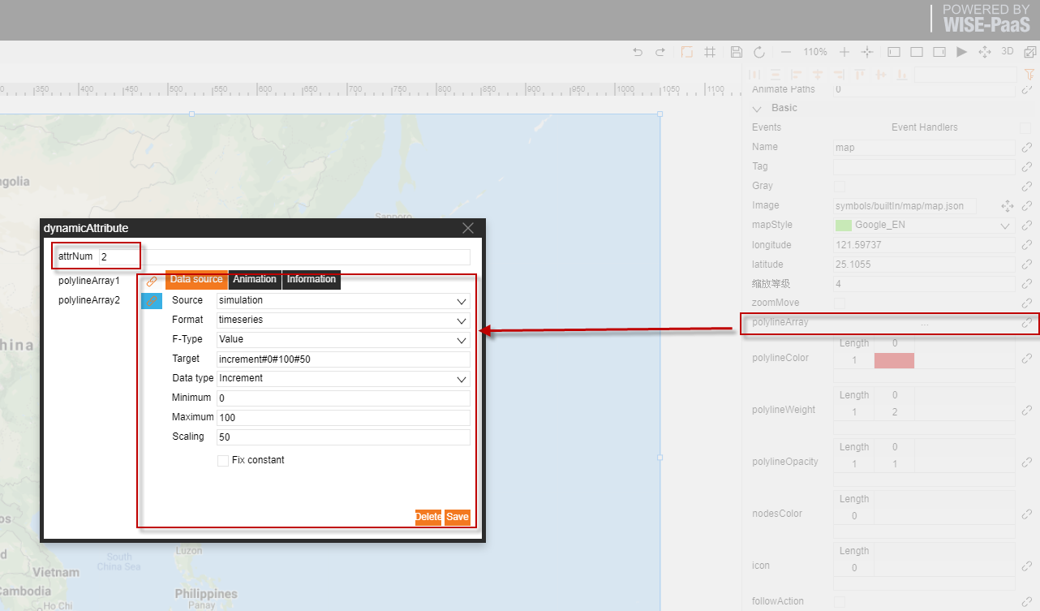Toggle the zoomMove checkbox
This screenshot has height=611, width=1040.
(840, 303)
